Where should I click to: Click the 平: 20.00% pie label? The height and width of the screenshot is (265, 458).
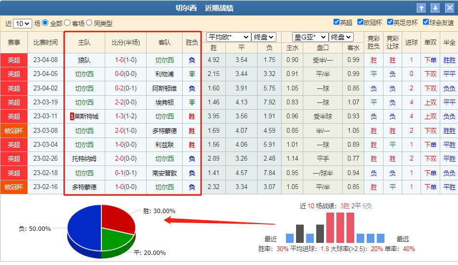[x=149, y=252]
